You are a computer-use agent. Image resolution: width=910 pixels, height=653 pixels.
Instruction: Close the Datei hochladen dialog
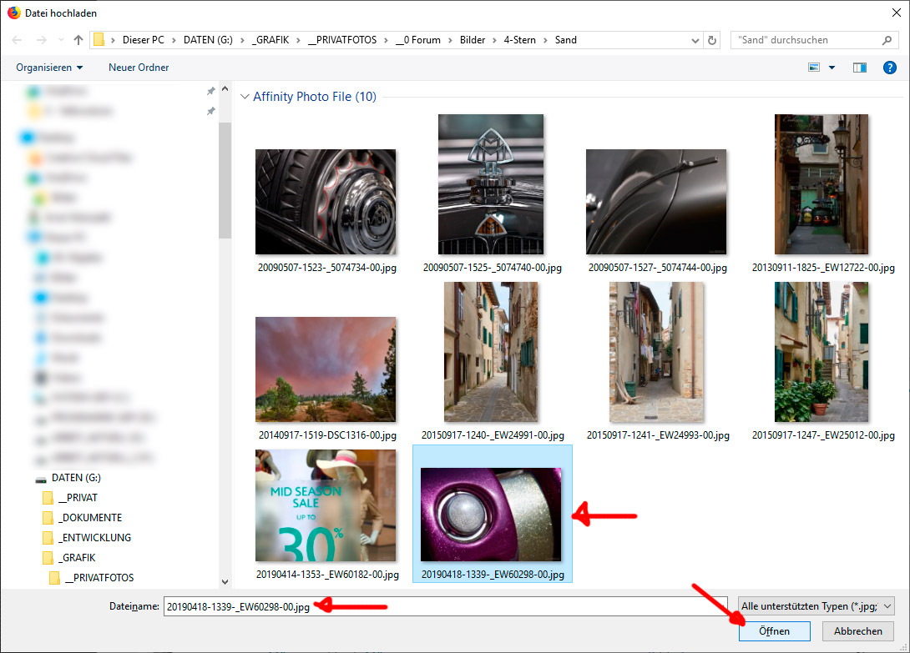click(x=896, y=13)
